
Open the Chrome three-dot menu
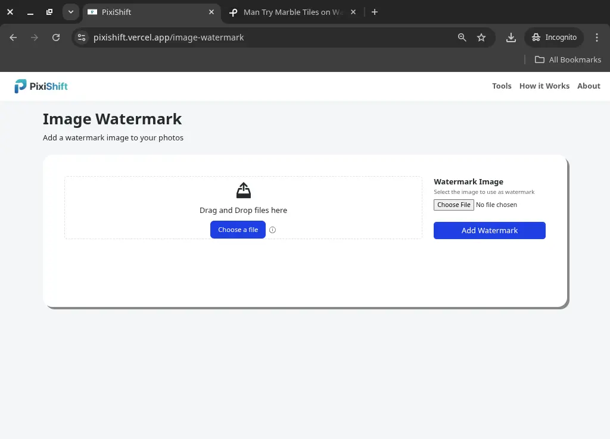[597, 37]
